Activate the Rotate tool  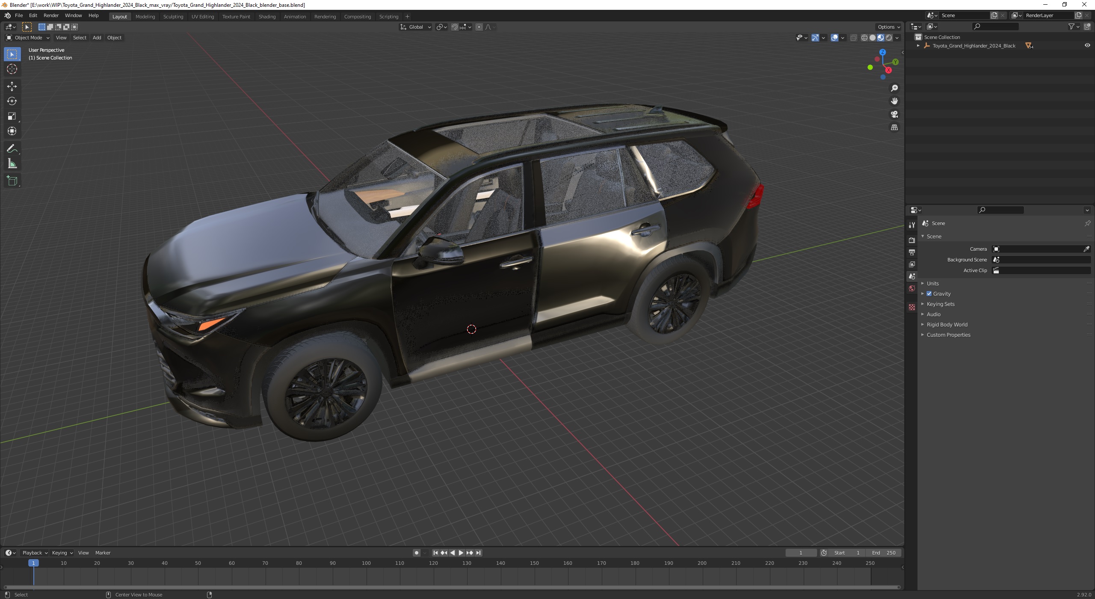pyautogui.click(x=12, y=101)
